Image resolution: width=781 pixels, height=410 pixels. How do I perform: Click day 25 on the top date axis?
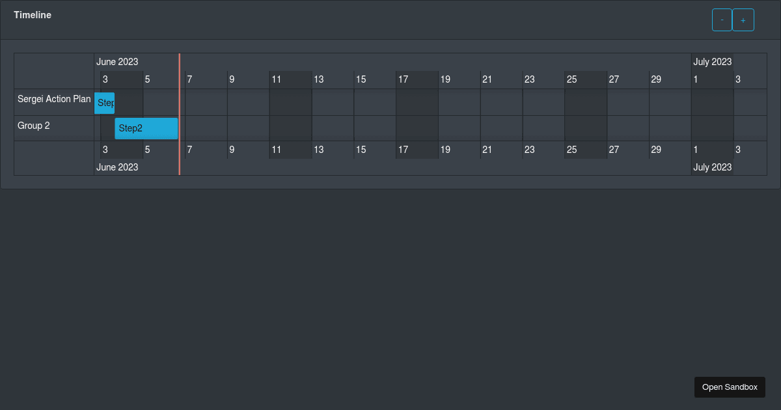point(572,79)
